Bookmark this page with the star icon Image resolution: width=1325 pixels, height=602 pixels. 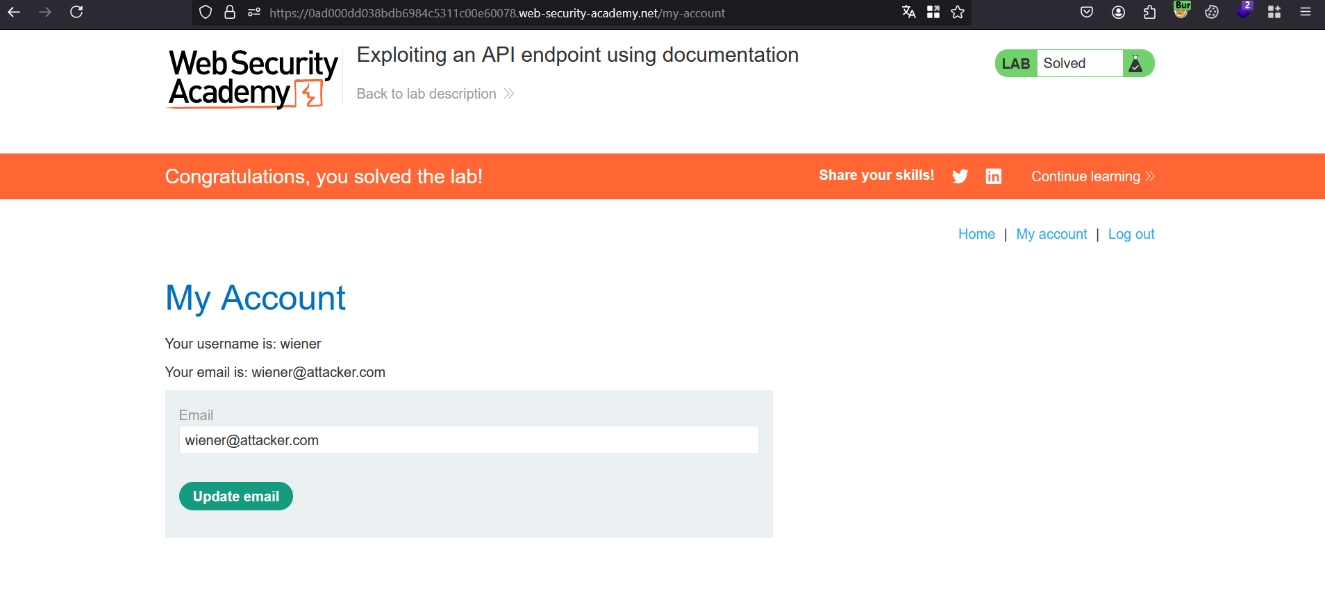coord(958,12)
